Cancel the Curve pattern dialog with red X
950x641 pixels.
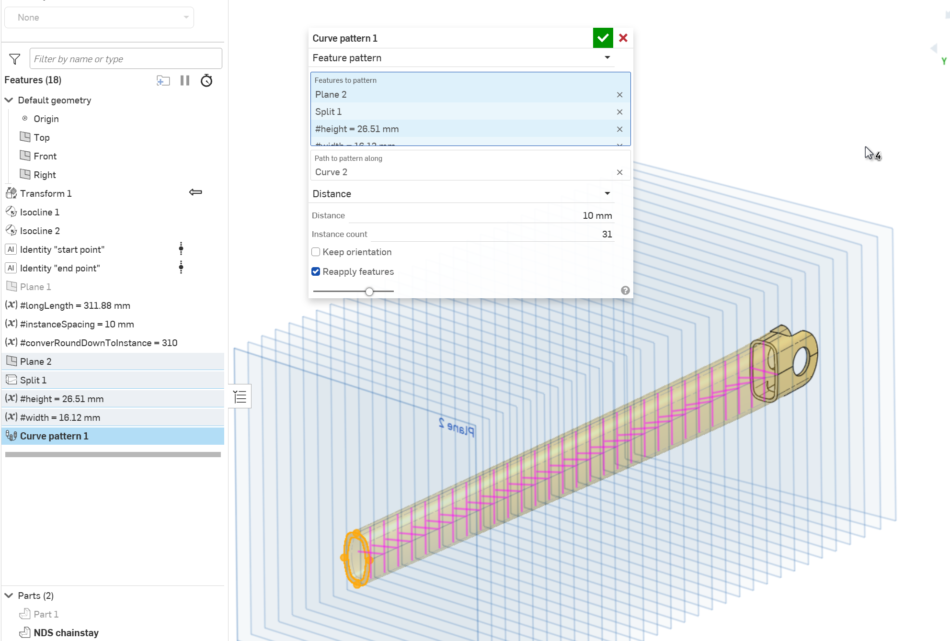[x=623, y=38]
